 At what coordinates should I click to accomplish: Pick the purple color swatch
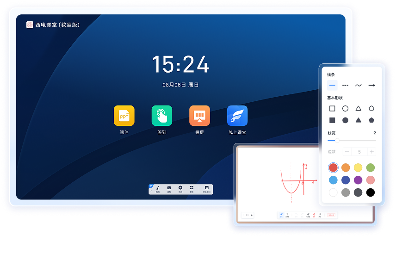(358, 180)
